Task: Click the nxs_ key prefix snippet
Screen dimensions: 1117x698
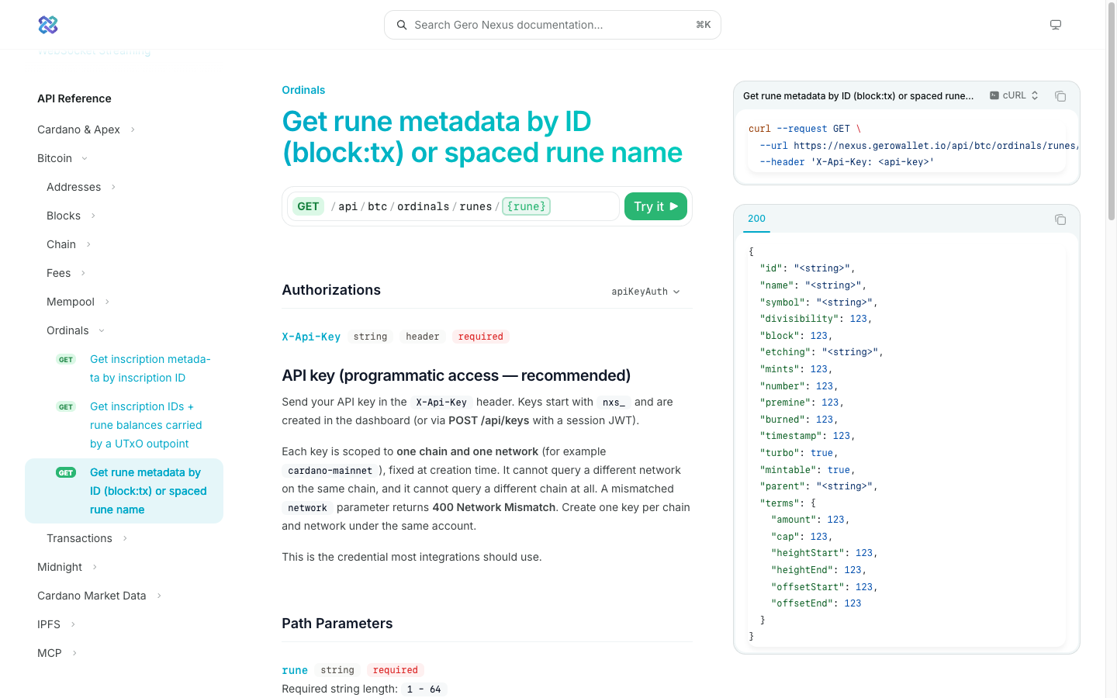Action: [x=614, y=402]
